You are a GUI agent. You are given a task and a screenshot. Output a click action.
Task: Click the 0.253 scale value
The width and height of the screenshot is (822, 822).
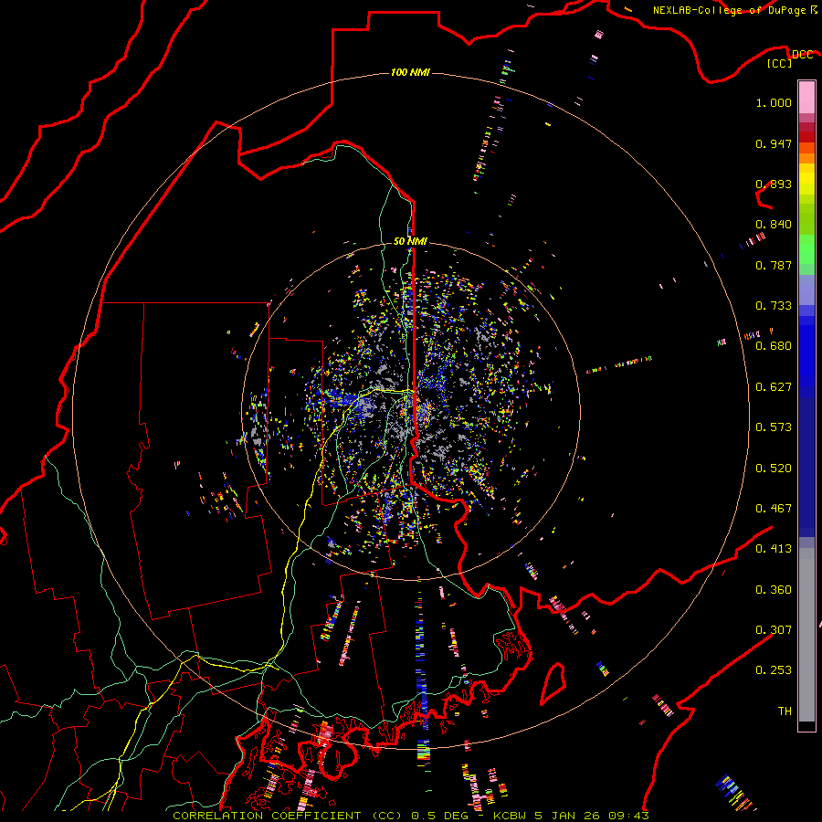point(774,670)
